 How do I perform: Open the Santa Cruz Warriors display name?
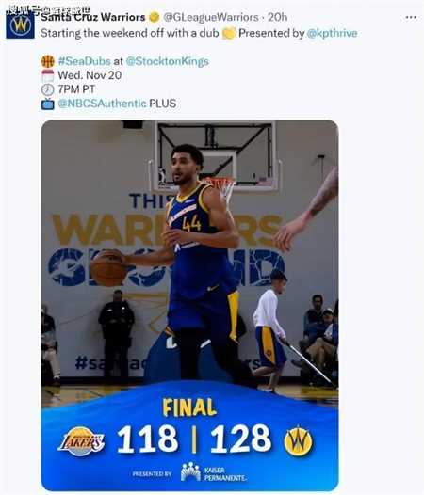93,17
